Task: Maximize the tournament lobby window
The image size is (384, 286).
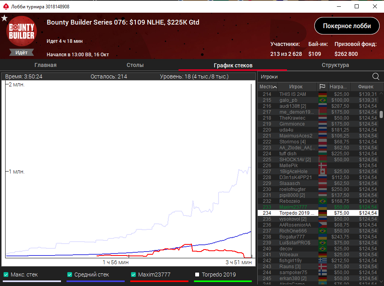Action: point(357,7)
